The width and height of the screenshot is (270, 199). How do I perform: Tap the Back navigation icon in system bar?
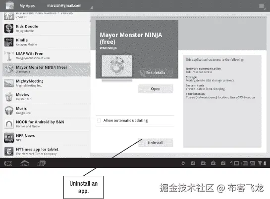point(8,163)
